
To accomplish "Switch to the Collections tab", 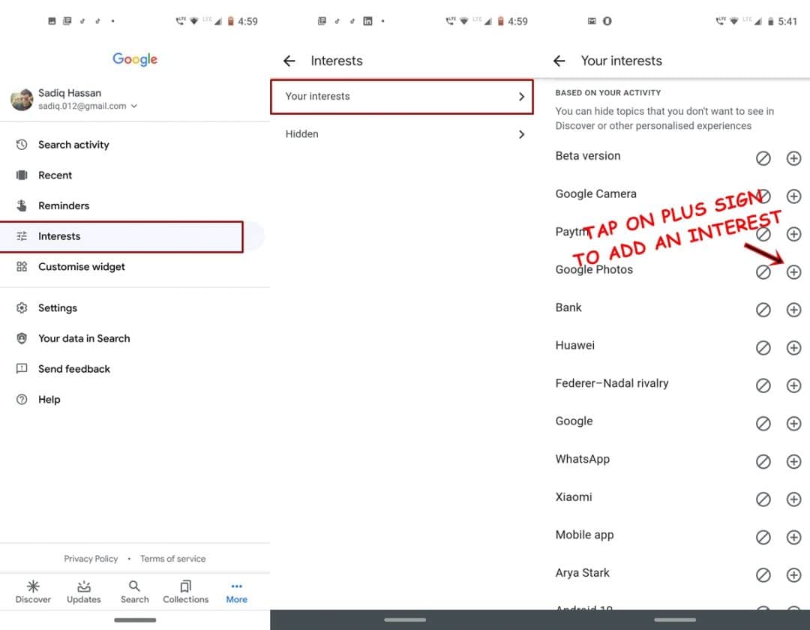I will [x=185, y=592].
